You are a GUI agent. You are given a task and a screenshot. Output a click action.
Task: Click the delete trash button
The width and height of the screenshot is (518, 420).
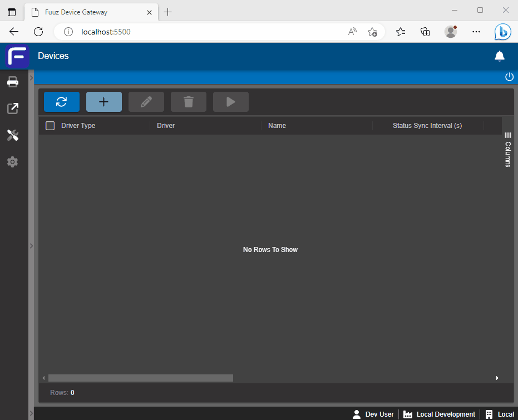[189, 102]
